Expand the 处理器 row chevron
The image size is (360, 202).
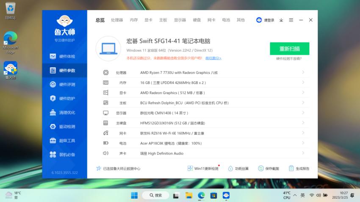pos(303,72)
